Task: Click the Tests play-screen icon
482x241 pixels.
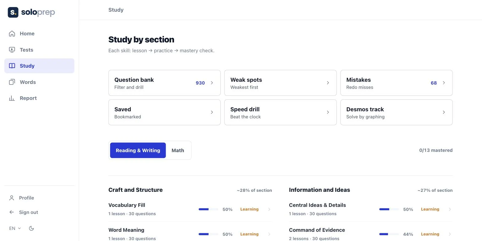Action: click(12, 50)
